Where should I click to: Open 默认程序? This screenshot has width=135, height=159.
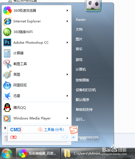(x=82, y=100)
